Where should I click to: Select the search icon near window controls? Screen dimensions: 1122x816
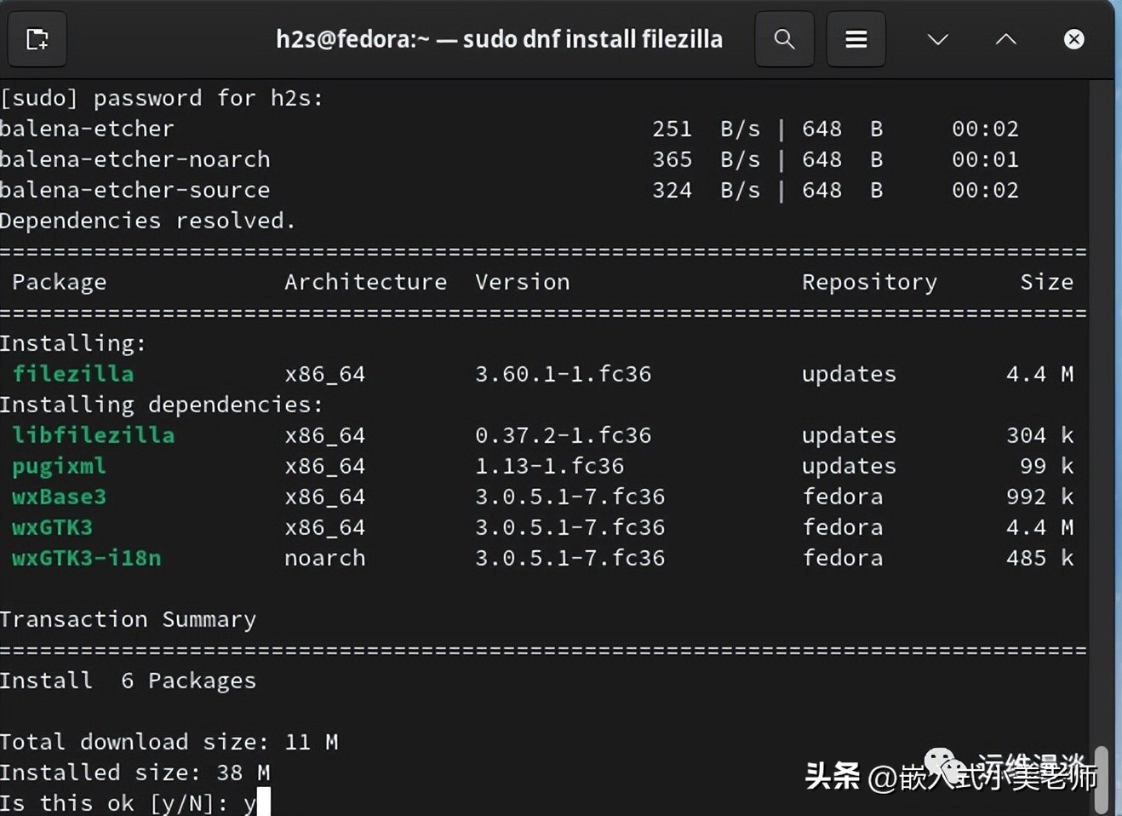(x=783, y=38)
